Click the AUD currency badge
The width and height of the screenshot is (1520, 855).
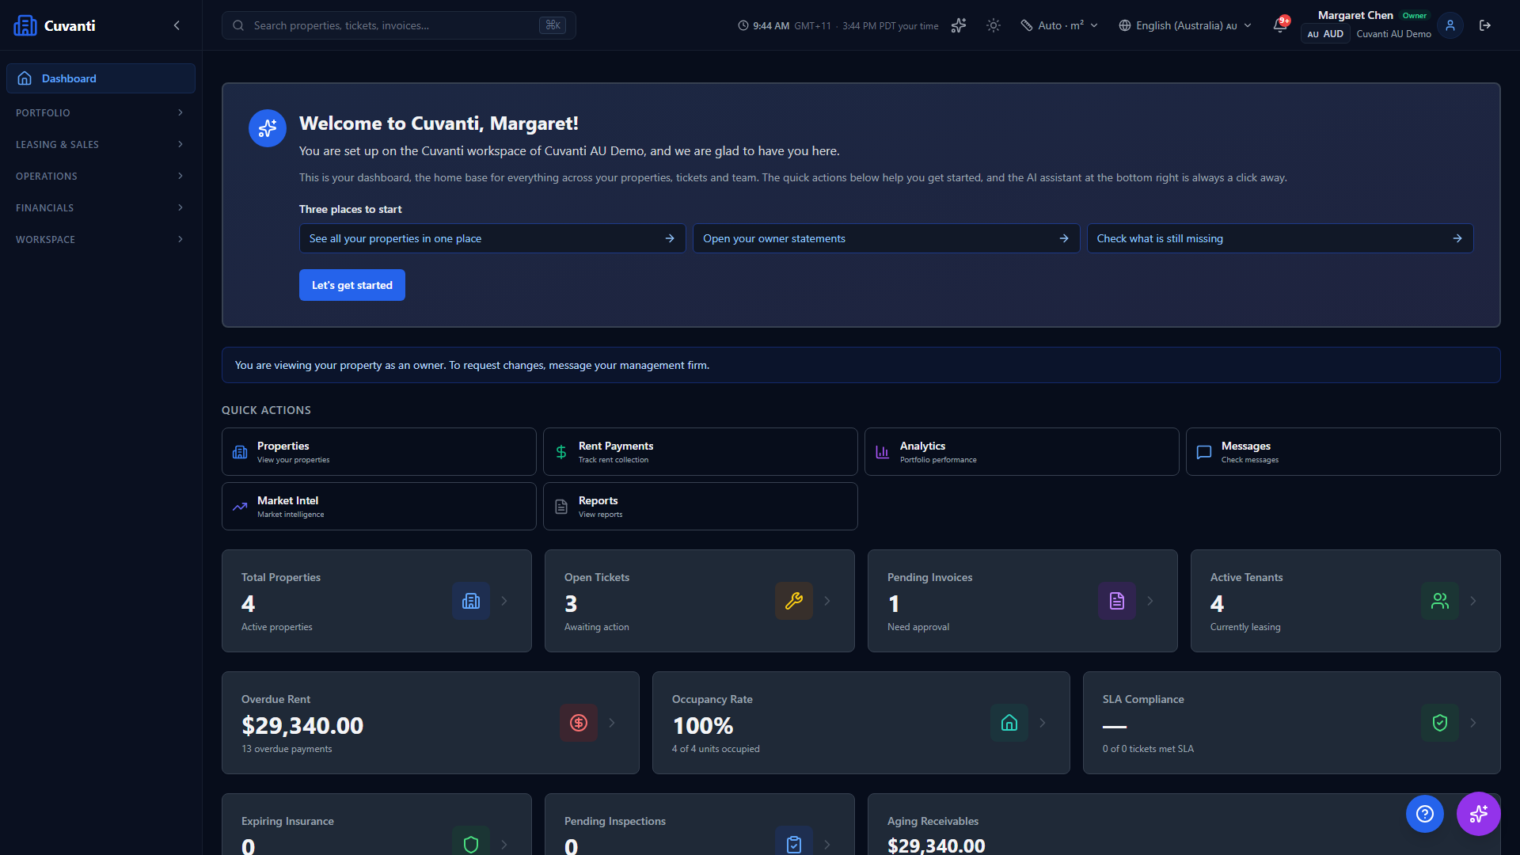[x=1325, y=34]
